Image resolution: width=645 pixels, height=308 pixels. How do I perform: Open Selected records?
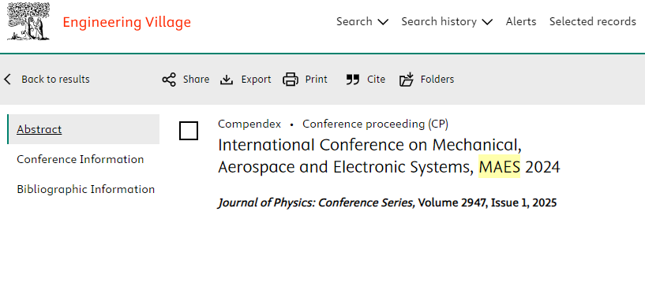point(593,21)
